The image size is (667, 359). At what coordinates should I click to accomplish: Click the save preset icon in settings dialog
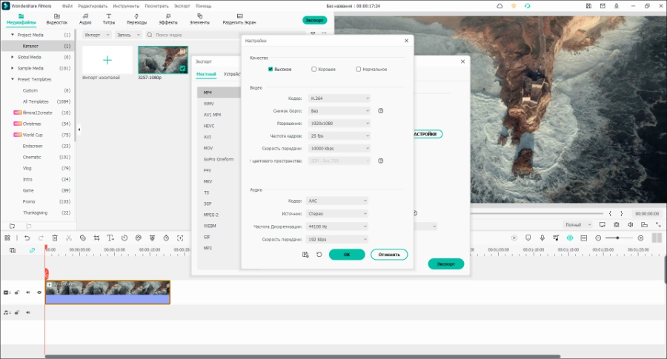click(x=305, y=255)
